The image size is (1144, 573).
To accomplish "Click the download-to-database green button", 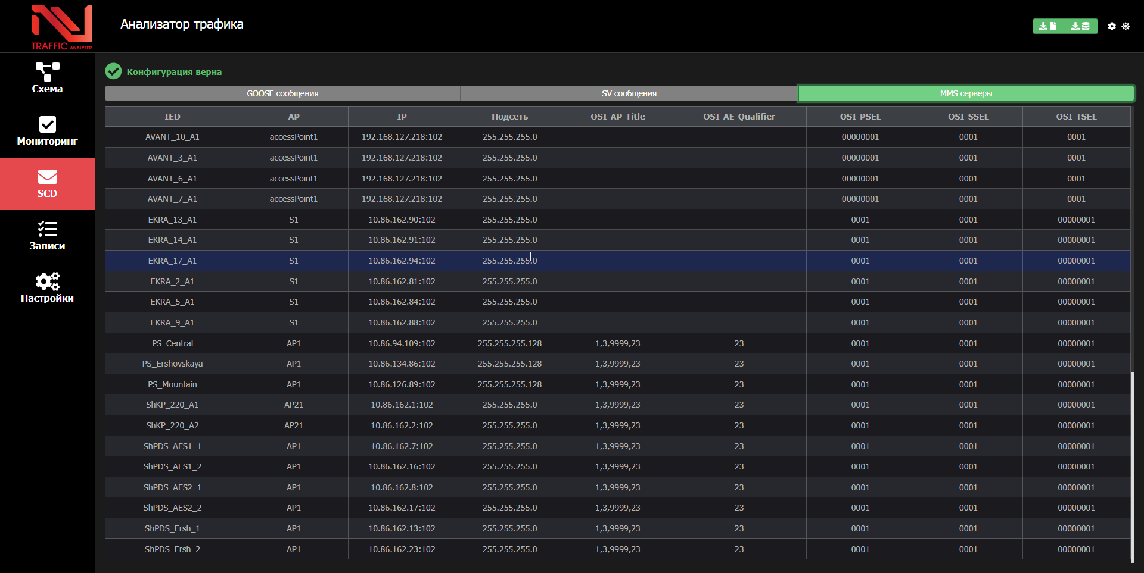I will [1081, 26].
